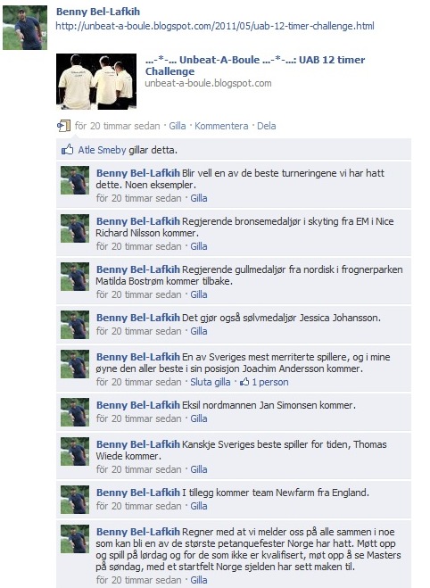Click Gilla under the main post
Image resolution: width=430 pixels, height=588 pixels.
click(178, 126)
